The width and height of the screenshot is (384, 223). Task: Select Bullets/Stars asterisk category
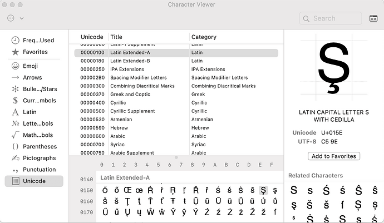click(15, 89)
